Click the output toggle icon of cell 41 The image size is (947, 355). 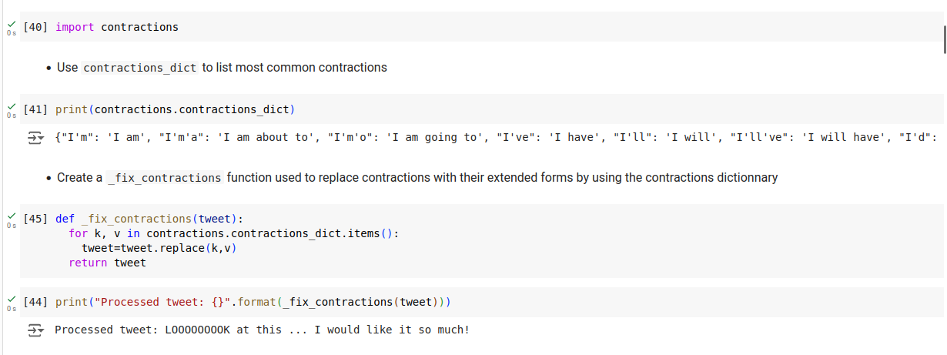(36, 138)
